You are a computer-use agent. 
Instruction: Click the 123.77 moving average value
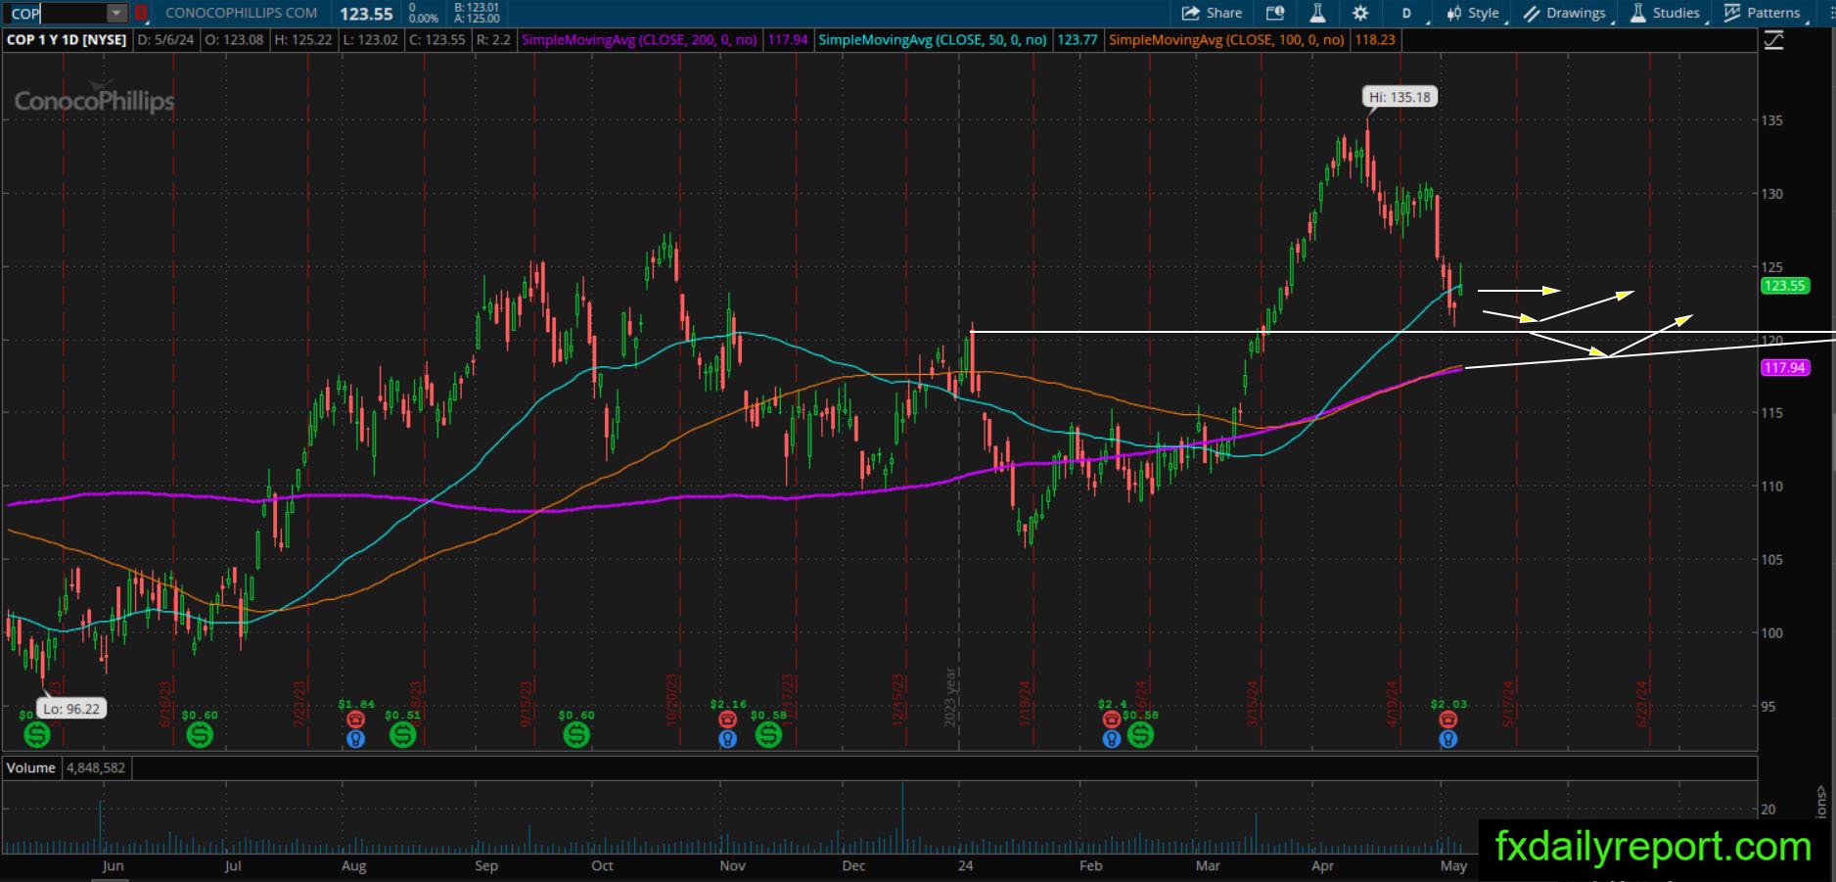(1078, 40)
